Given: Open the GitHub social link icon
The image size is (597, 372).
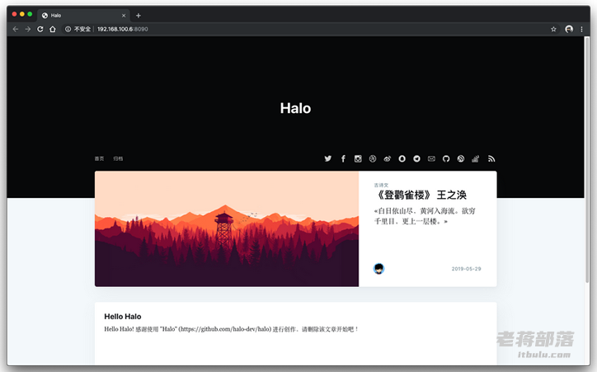Looking at the screenshot, I should point(446,158).
